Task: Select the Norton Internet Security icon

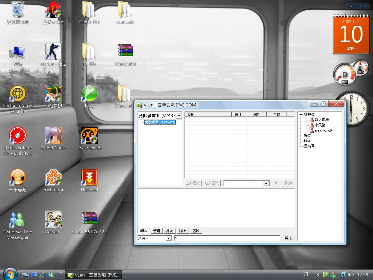Action: (x=18, y=94)
